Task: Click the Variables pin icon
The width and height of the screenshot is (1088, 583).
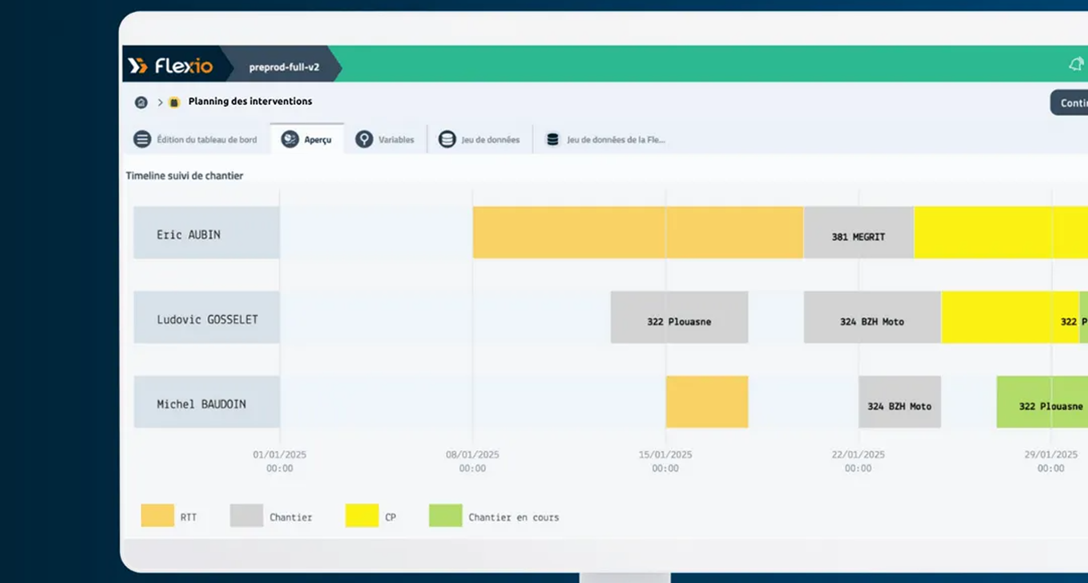Action: point(364,139)
